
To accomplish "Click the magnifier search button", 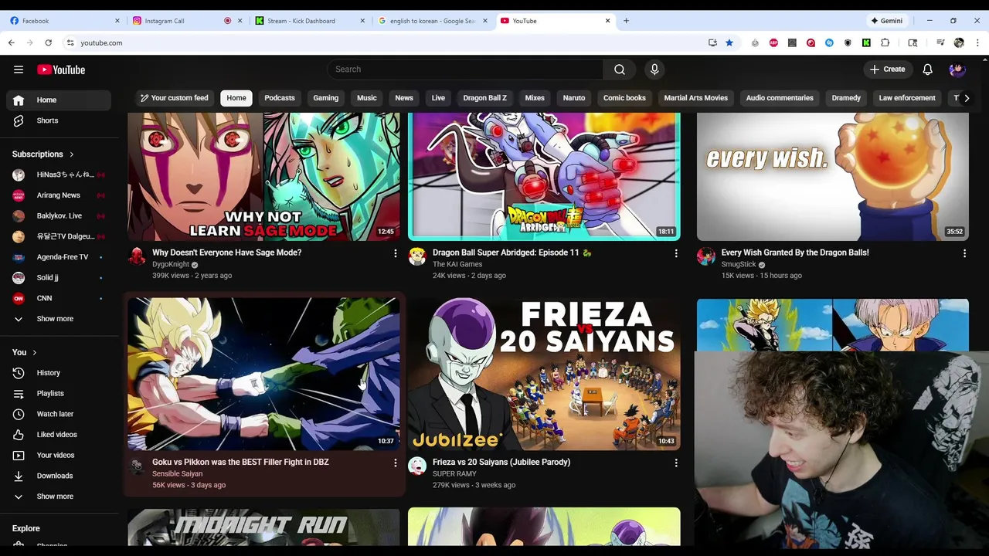I will coord(620,69).
